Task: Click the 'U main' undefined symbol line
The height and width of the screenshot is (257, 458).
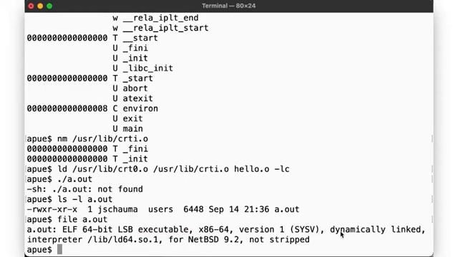Action: point(127,128)
